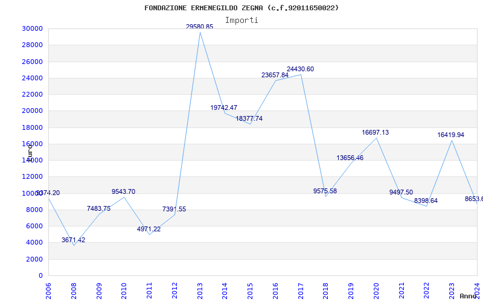The height and width of the screenshot is (302, 483).
Task: Click the y-axis value 12000
Action: click(32, 177)
